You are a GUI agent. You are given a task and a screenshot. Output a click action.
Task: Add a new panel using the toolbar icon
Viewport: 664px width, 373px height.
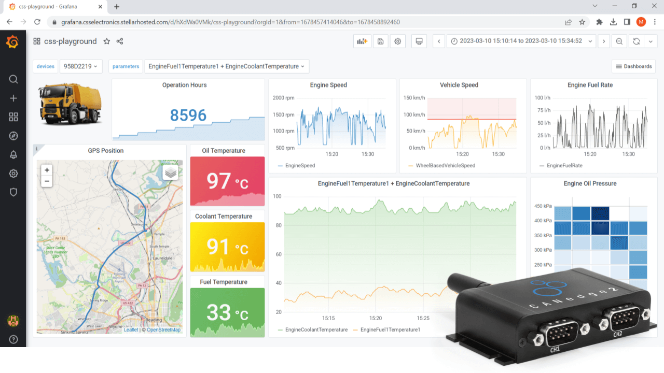pos(362,41)
